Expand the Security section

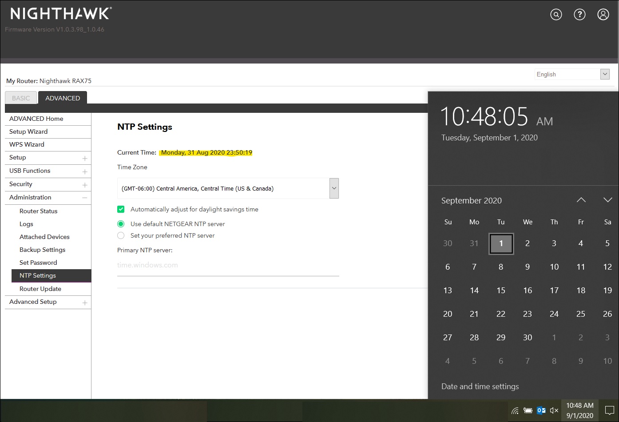click(x=84, y=185)
